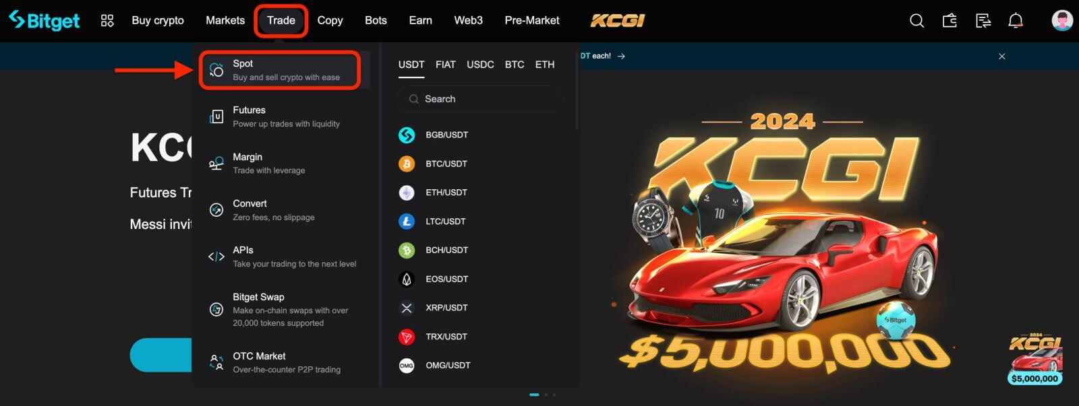Click the pair list scrollbar

[x=577, y=88]
